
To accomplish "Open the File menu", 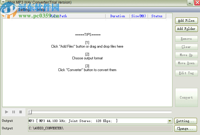I will [8, 10].
